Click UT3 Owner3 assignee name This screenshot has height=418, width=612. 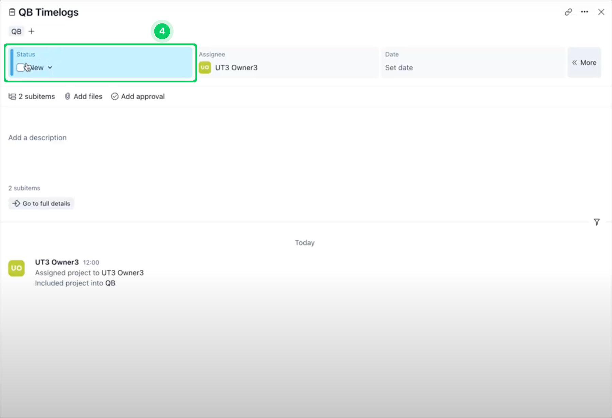[236, 68]
